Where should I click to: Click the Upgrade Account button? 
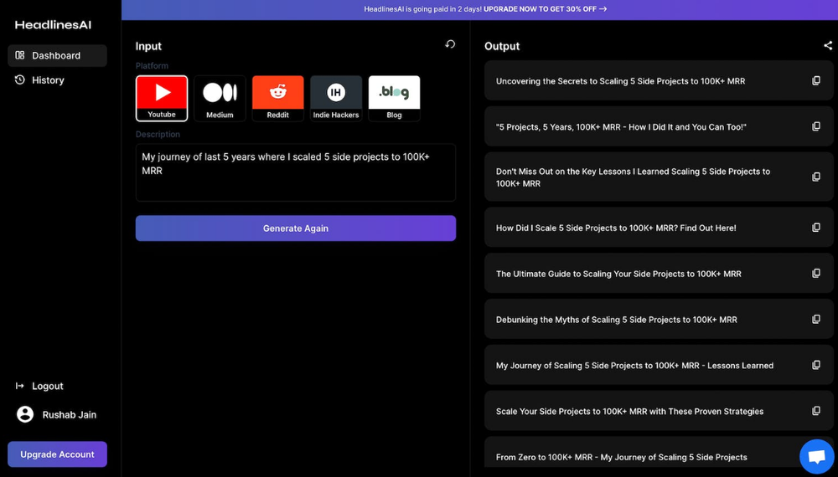(57, 454)
